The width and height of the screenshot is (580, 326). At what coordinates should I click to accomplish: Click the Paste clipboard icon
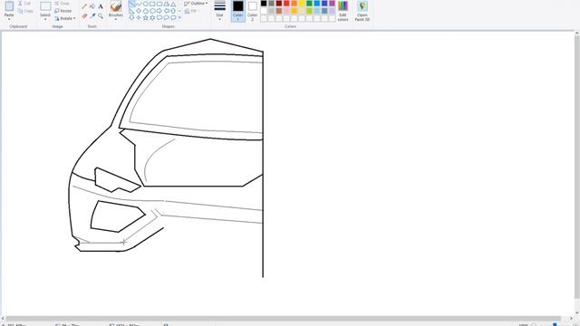coord(9,5)
